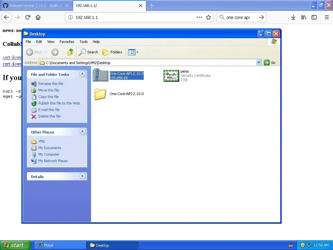Open the File menu in Explorer
The image size is (333, 250).
click(x=28, y=42)
